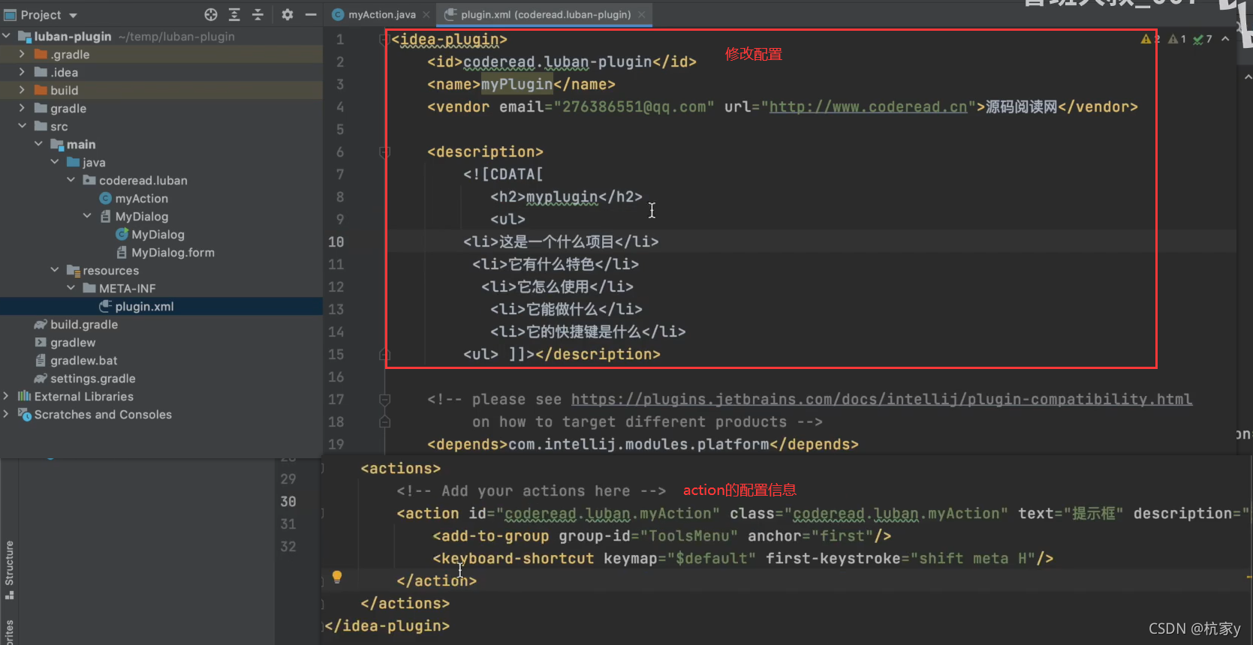The image size is (1253, 645).
Task: Click the previous highlighted error arrow
Action: 1225,39
